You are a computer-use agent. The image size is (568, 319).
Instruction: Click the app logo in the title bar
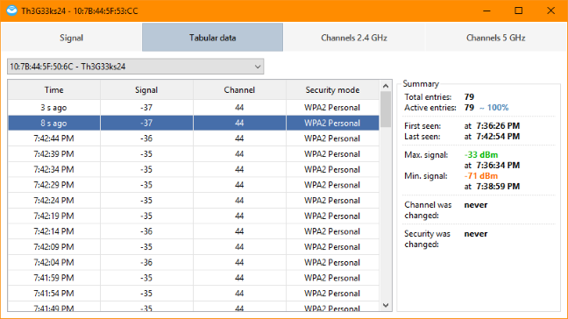pos(11,11)
